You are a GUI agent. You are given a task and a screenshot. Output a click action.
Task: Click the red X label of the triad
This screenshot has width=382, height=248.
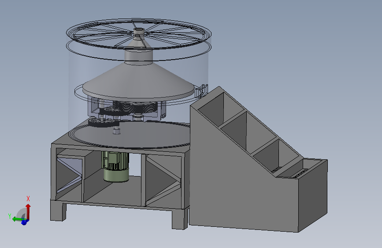(28, 199)
